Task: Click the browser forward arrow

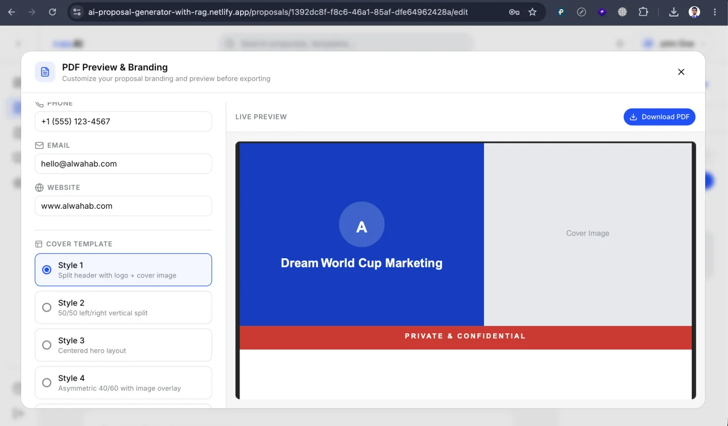Action: (32, 11)
